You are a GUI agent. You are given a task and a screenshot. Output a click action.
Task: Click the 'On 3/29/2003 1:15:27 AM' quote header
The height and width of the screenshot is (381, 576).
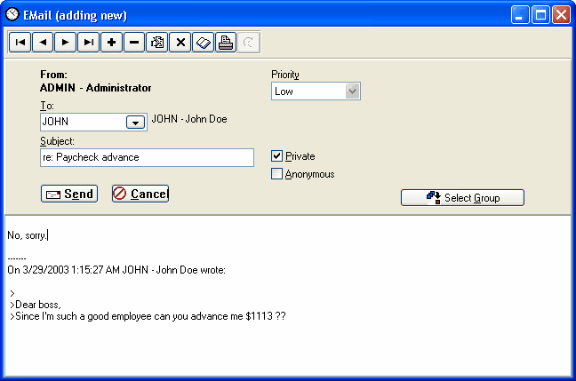(116, 270)
